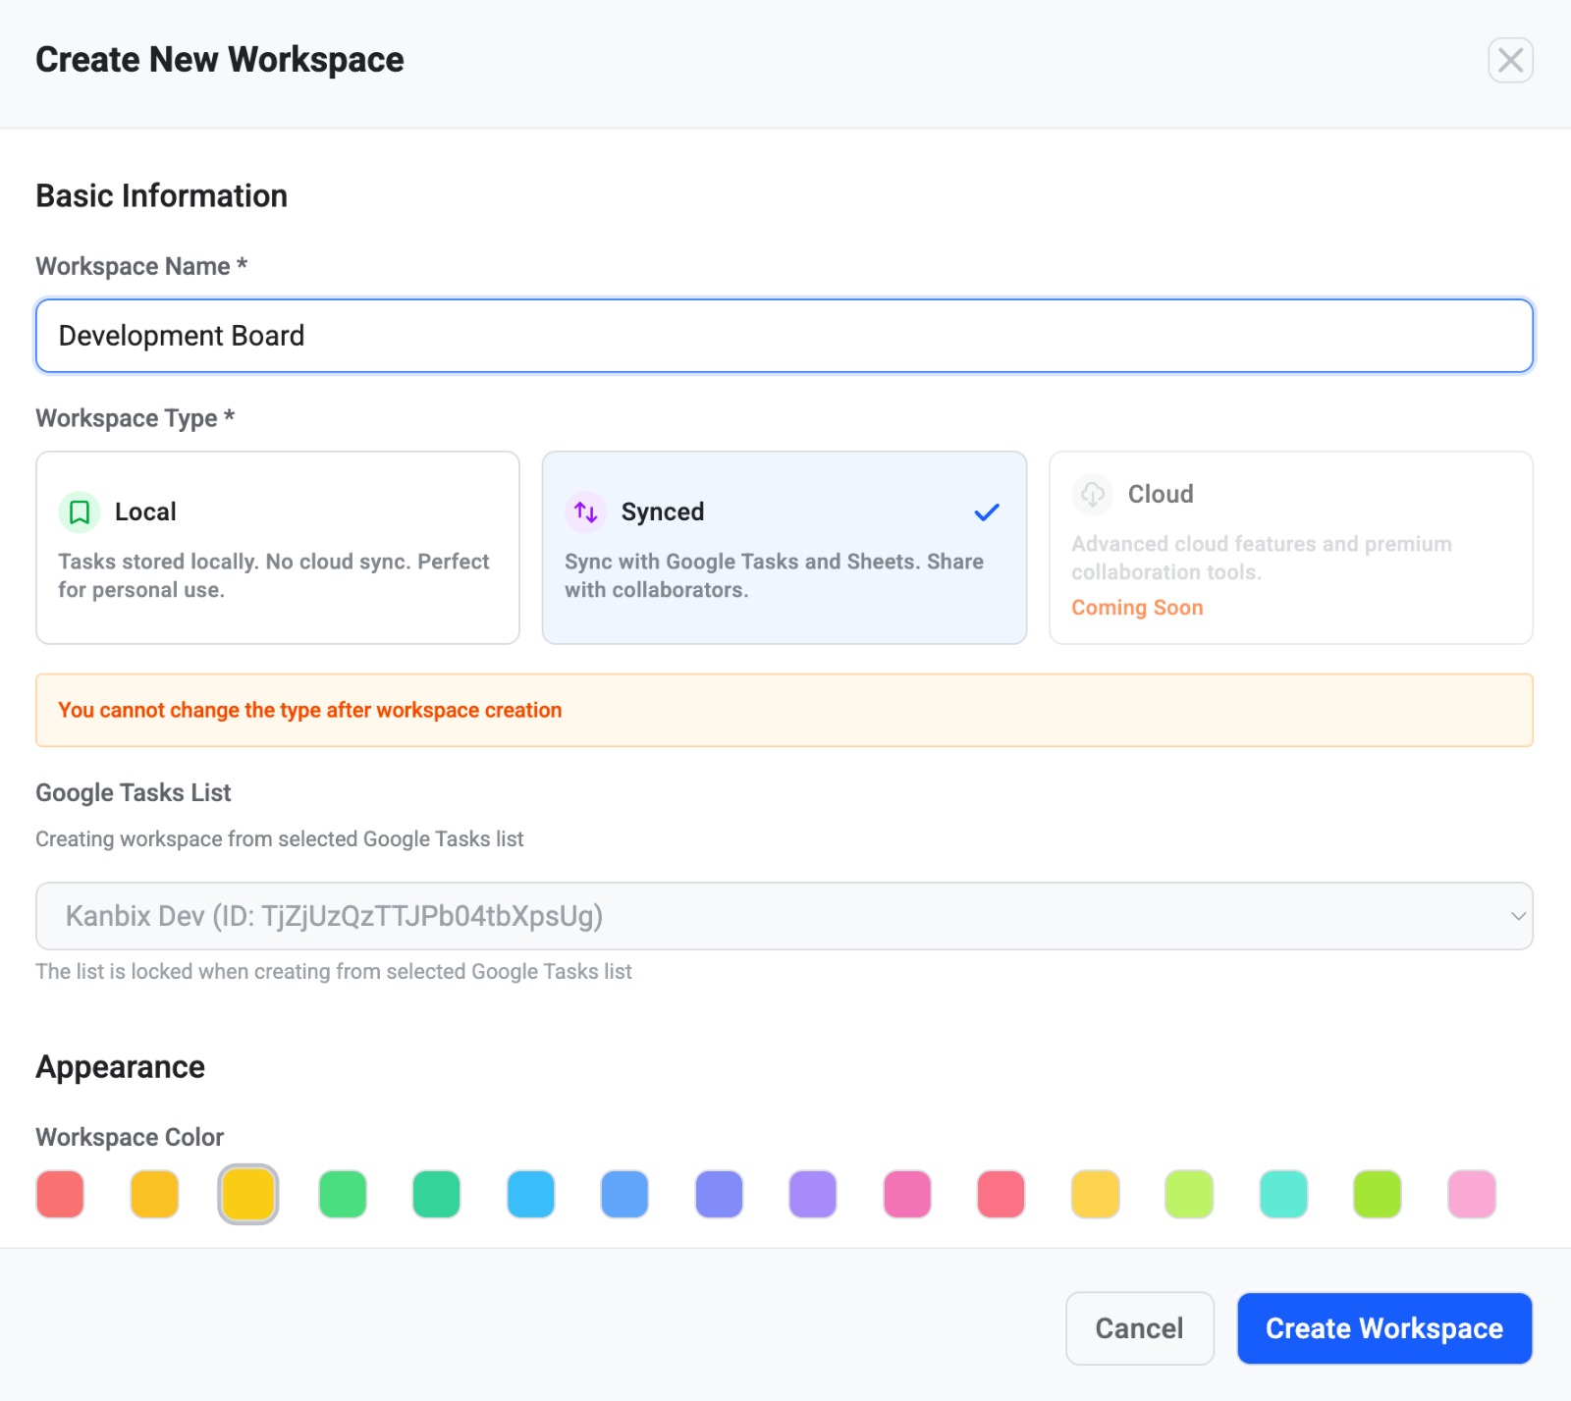Select the sky blue workspace color
Image resolution: width=1571 pixels, height=1401 pixels.
pos(531,1194)
